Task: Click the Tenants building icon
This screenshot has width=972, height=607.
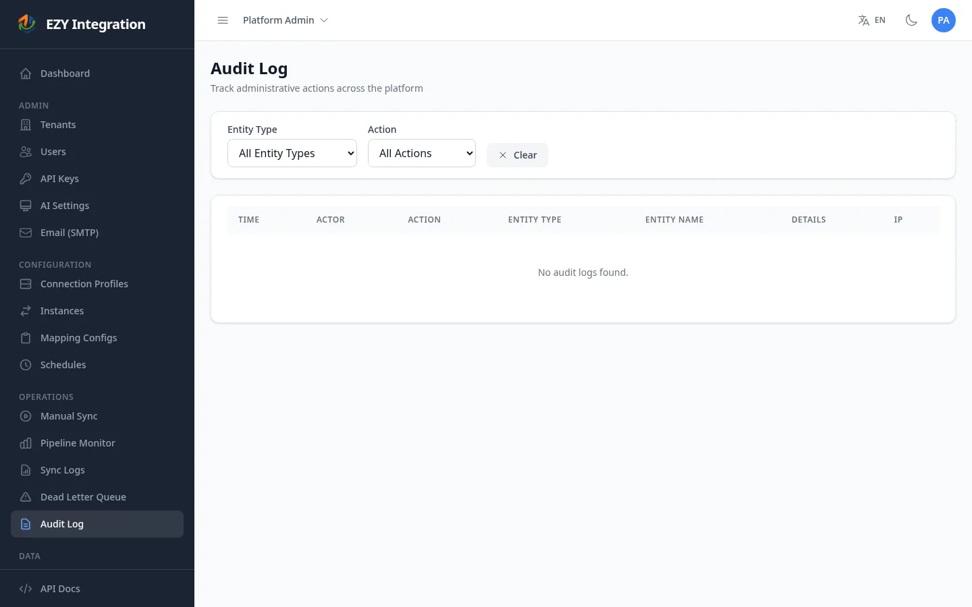Action: point(26,125)
